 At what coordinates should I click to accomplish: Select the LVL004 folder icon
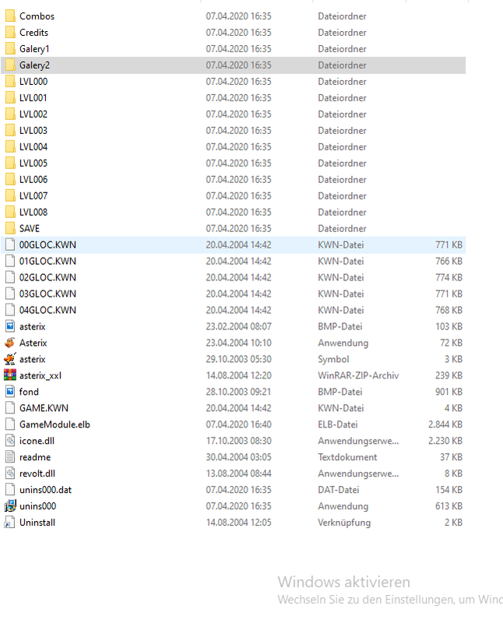[10, 146]
